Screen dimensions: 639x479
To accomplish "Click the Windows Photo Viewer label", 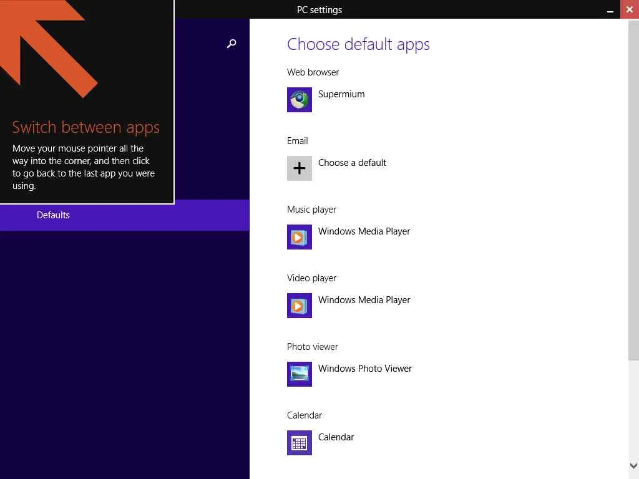I will click(x=364, y=368).
